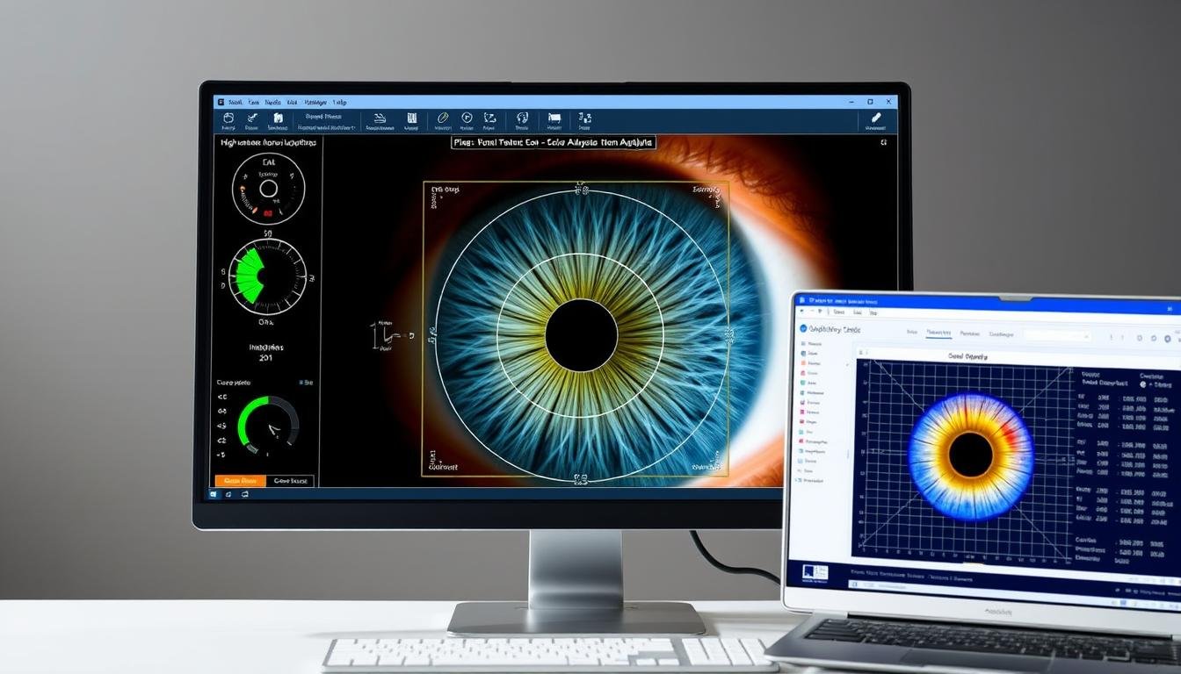
Task: Click the document-shaped toolbar icon
Action: coord(277,117)
